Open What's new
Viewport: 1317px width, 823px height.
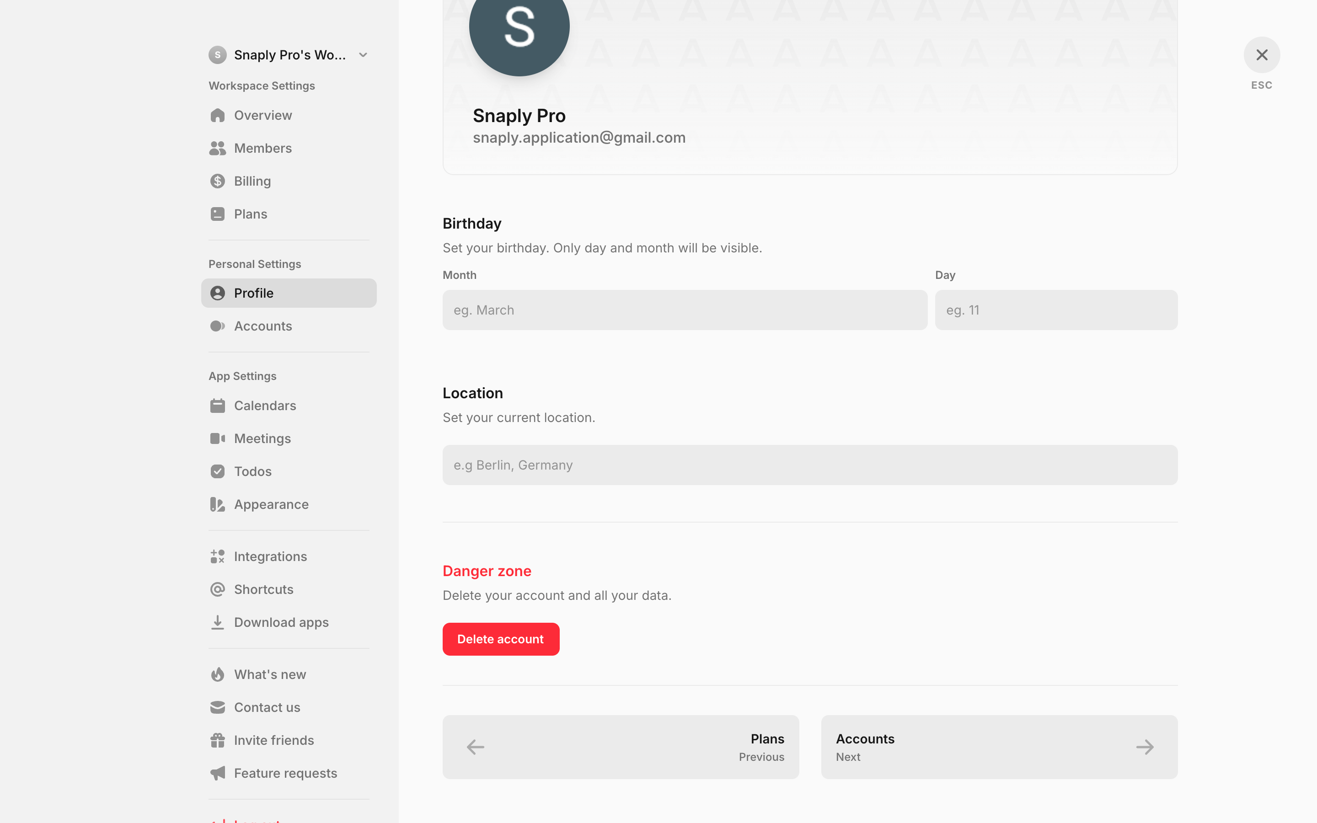(289, 674)
